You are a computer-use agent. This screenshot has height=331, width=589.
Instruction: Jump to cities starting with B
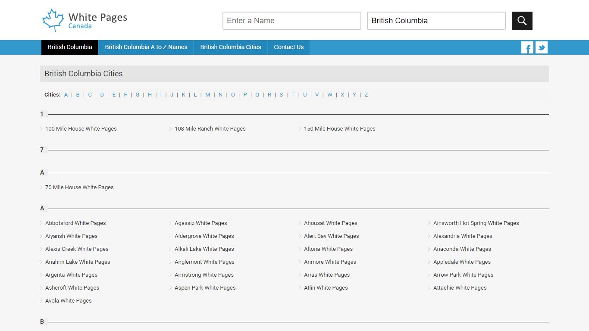click(x=78, y=95)
